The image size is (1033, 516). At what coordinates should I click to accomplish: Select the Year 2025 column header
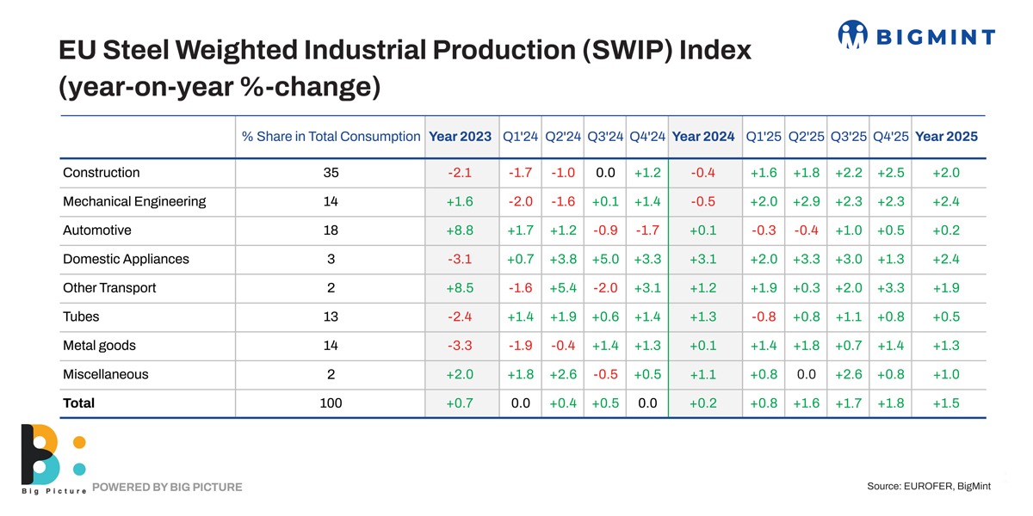[x=946, y=137]
